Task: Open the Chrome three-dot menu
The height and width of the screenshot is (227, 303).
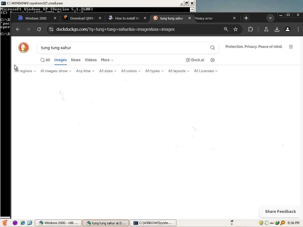Action: click(298, 29)
